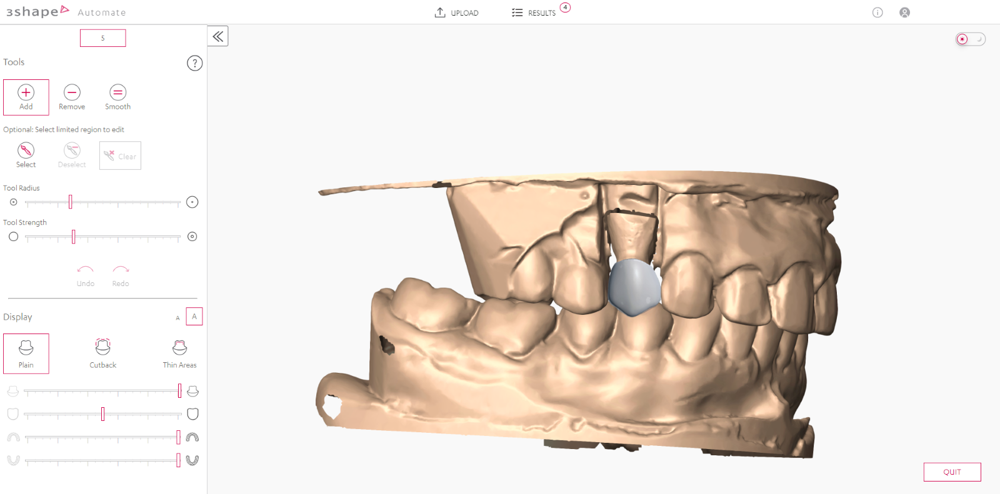Open the user account profile icon
The height and width of the screenshot is (494, 1000).
point(904,12)
